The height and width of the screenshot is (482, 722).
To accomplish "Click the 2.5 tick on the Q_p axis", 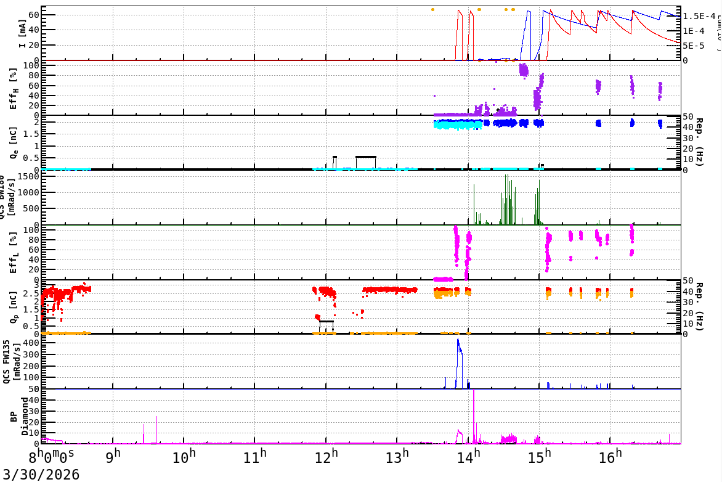I will [x=31, y=293].
